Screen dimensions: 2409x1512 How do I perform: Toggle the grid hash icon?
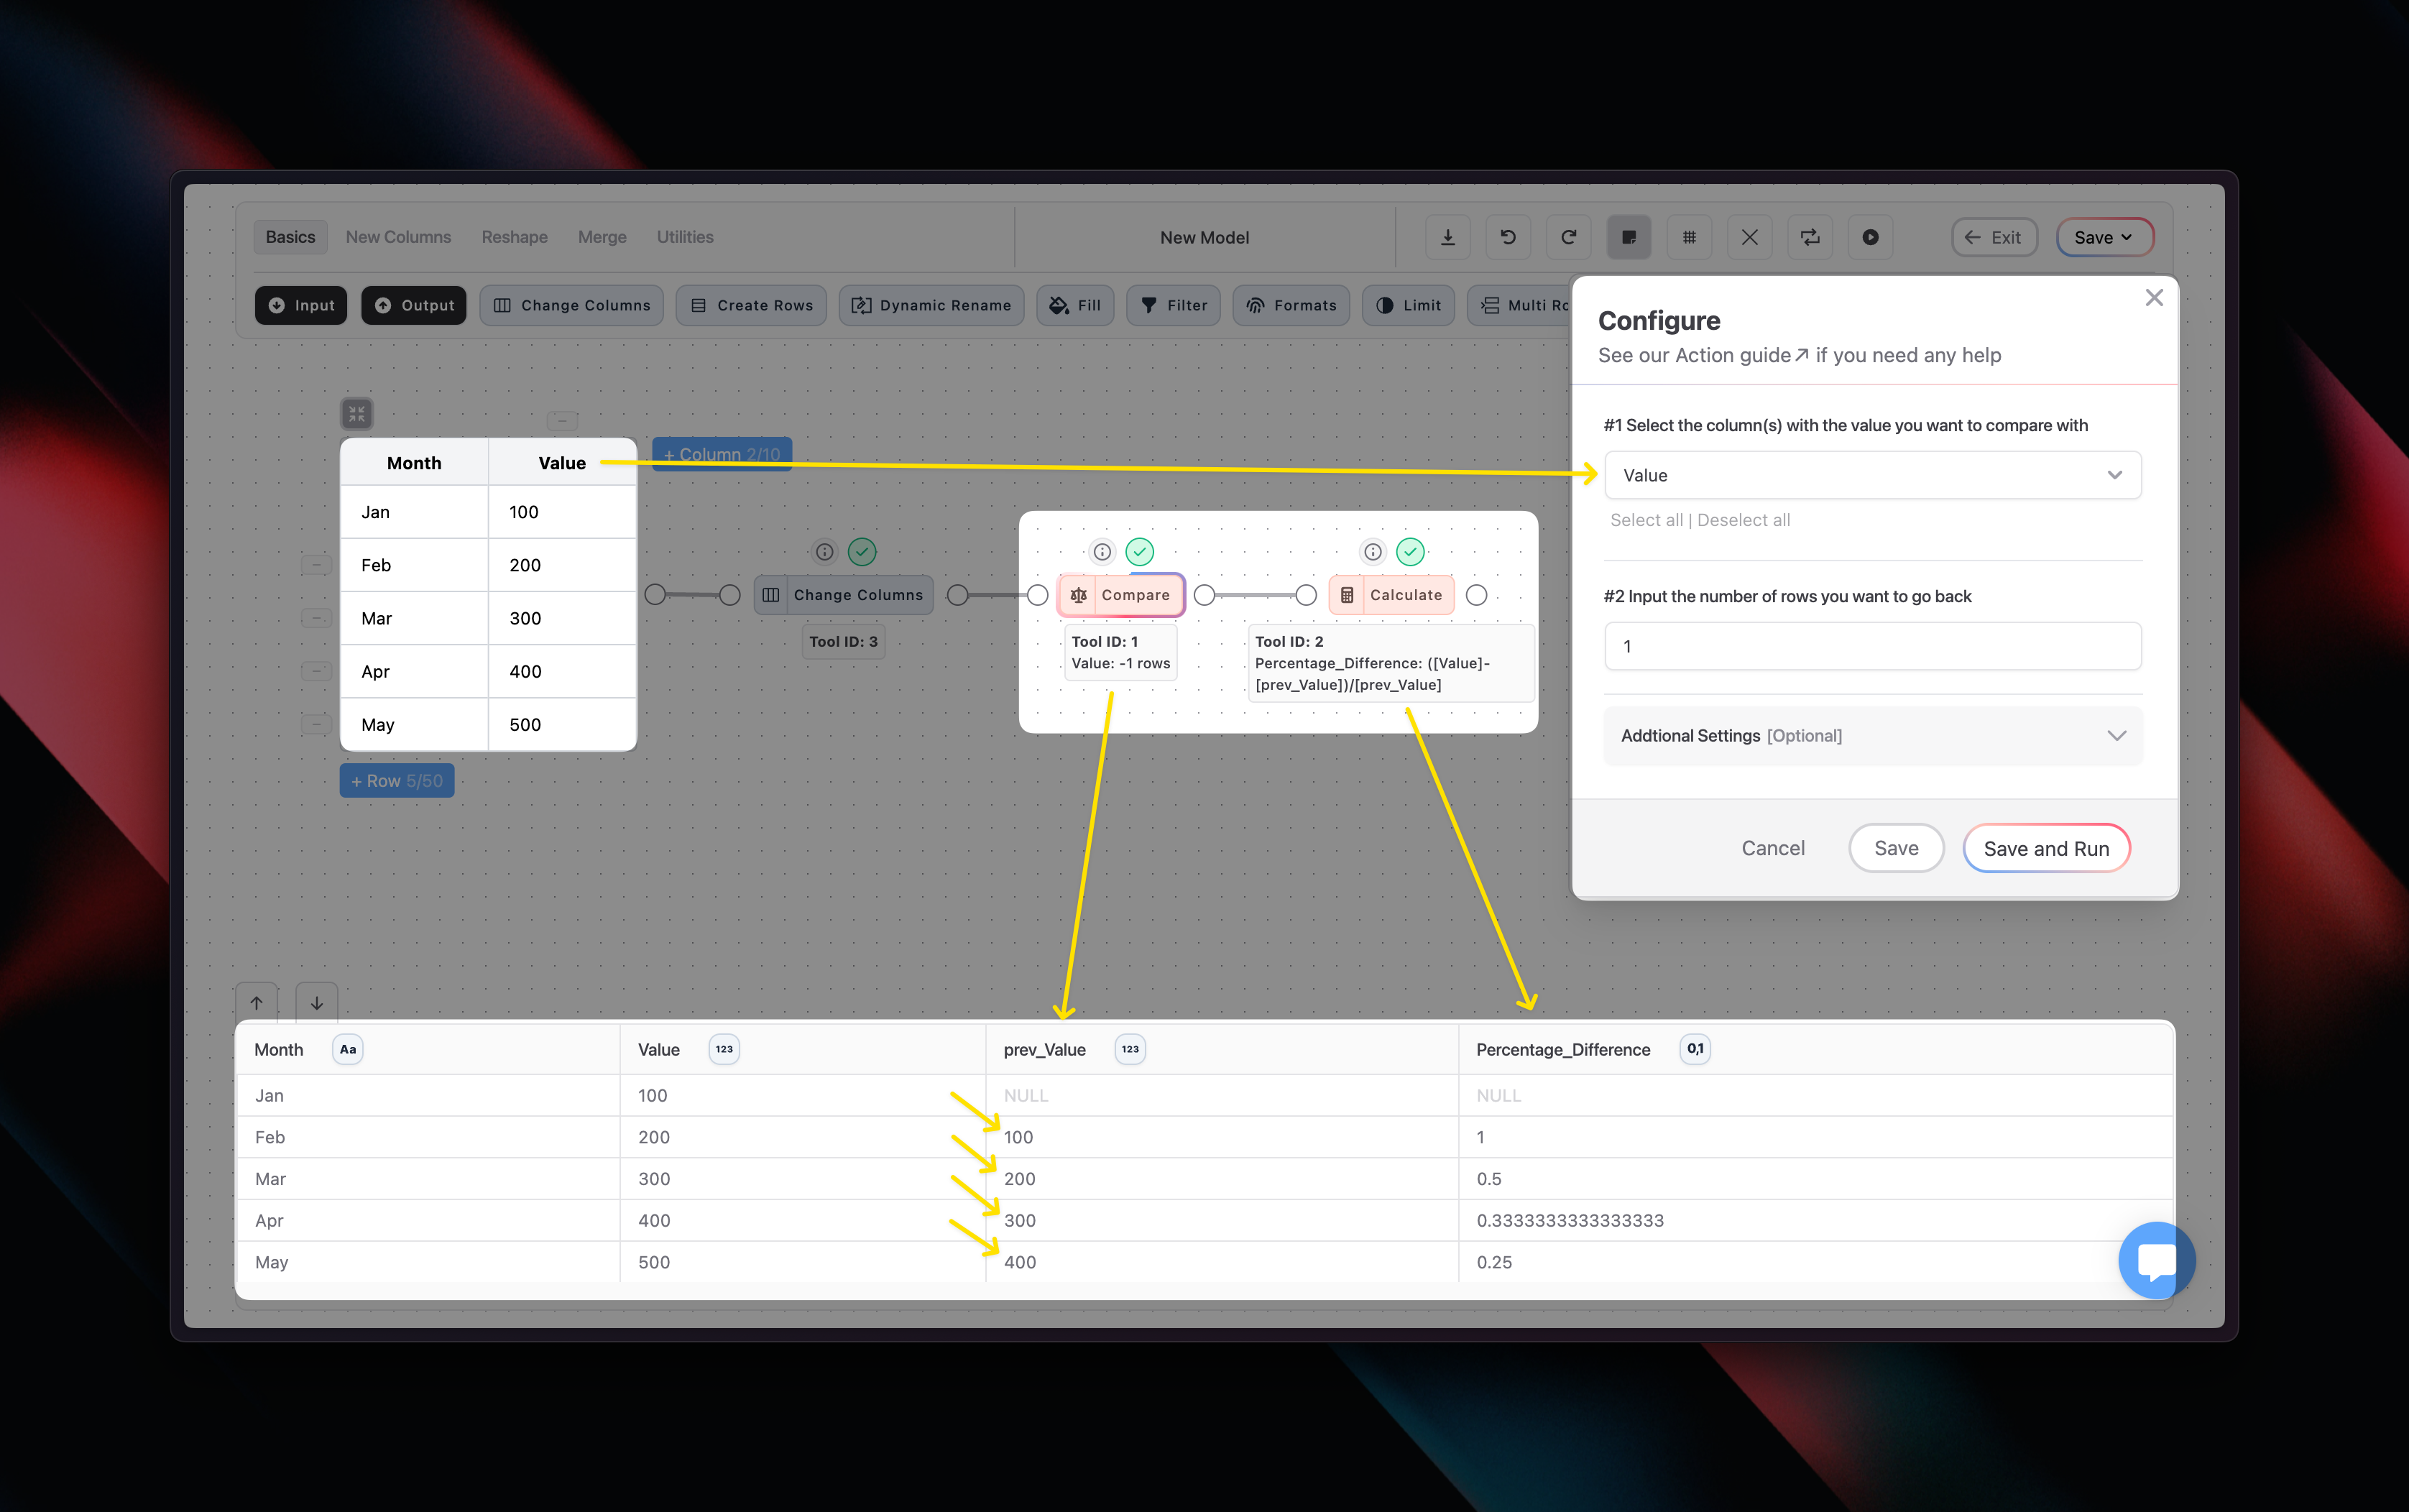1689,237
